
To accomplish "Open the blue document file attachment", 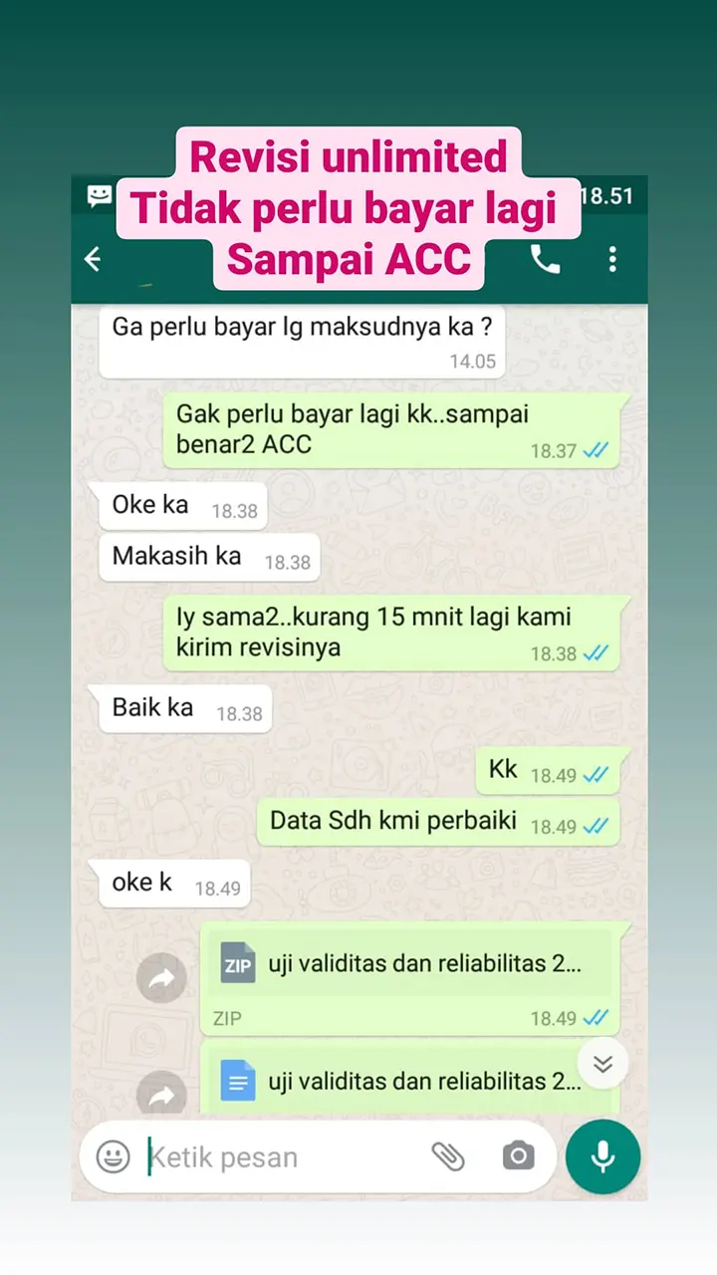I will (x=410, y=1081).
